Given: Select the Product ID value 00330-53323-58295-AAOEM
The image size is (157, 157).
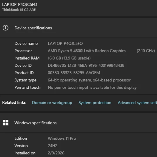Looking at the screenshot, I should point(74,73).
